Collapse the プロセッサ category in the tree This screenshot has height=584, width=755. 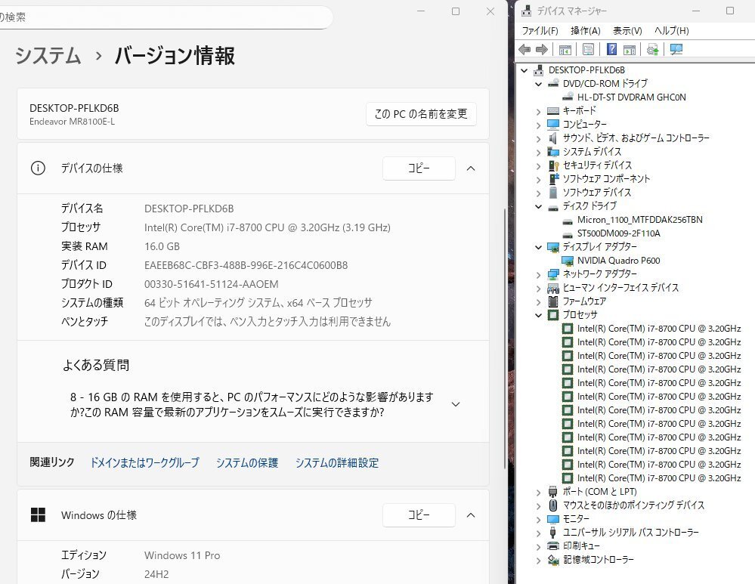pyautogui.click(x=538, y=315)
